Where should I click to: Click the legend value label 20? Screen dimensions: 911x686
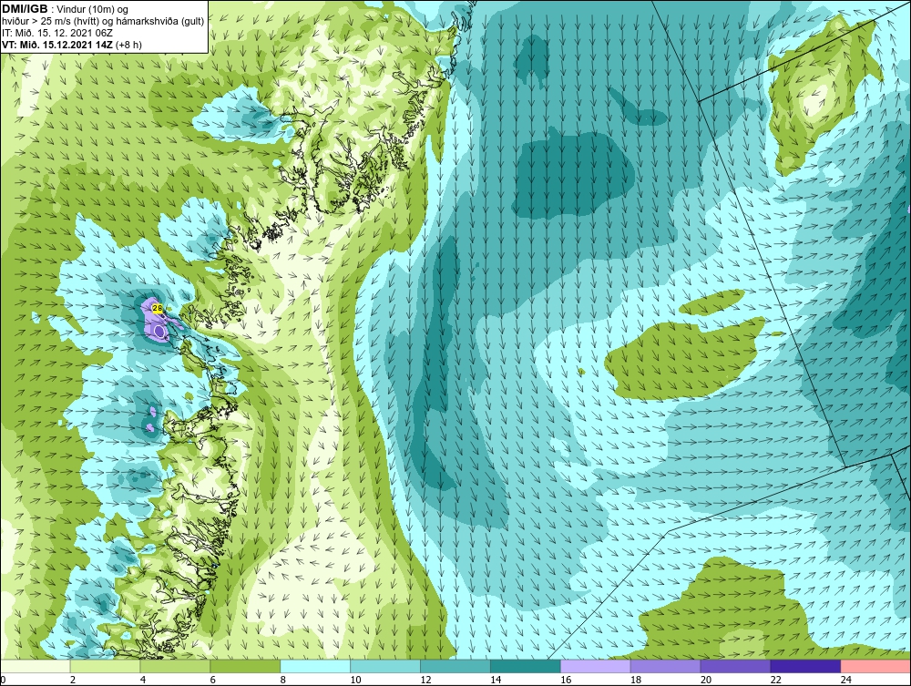click(x=706, y=680)
